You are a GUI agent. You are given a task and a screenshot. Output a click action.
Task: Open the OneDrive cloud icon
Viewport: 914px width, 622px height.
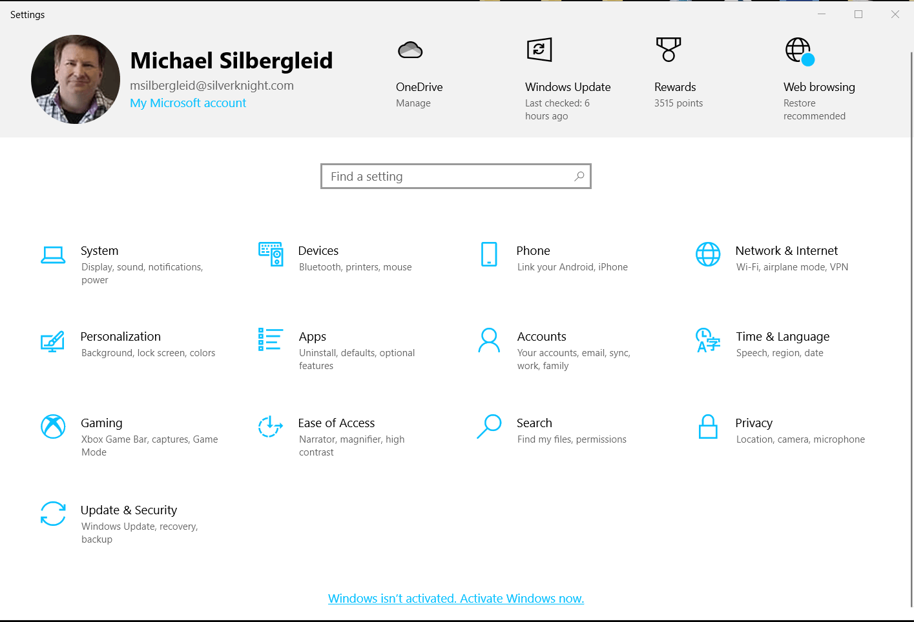click(410, 50)
